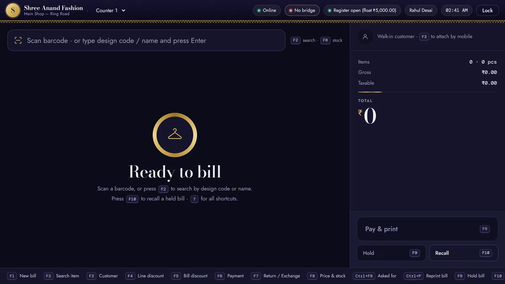The width and height of the screenshot is (505, 284).
Task: Click the barcode scan icon in search box
Action: [x=18, y=40]
